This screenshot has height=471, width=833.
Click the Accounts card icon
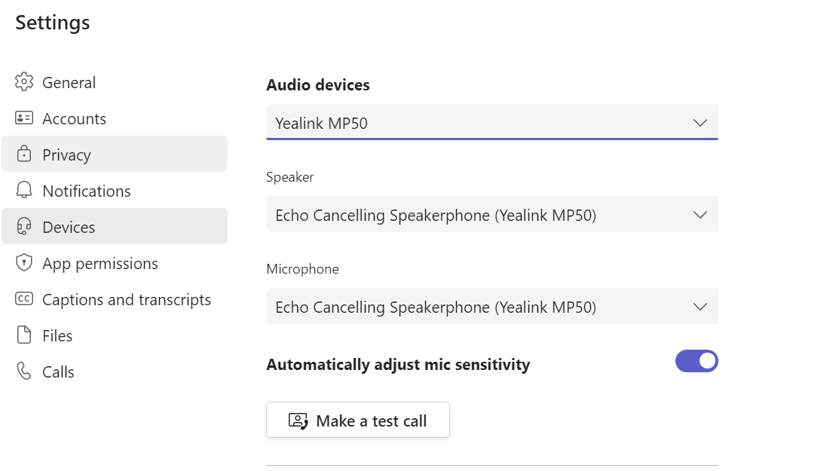pos(24,118)
